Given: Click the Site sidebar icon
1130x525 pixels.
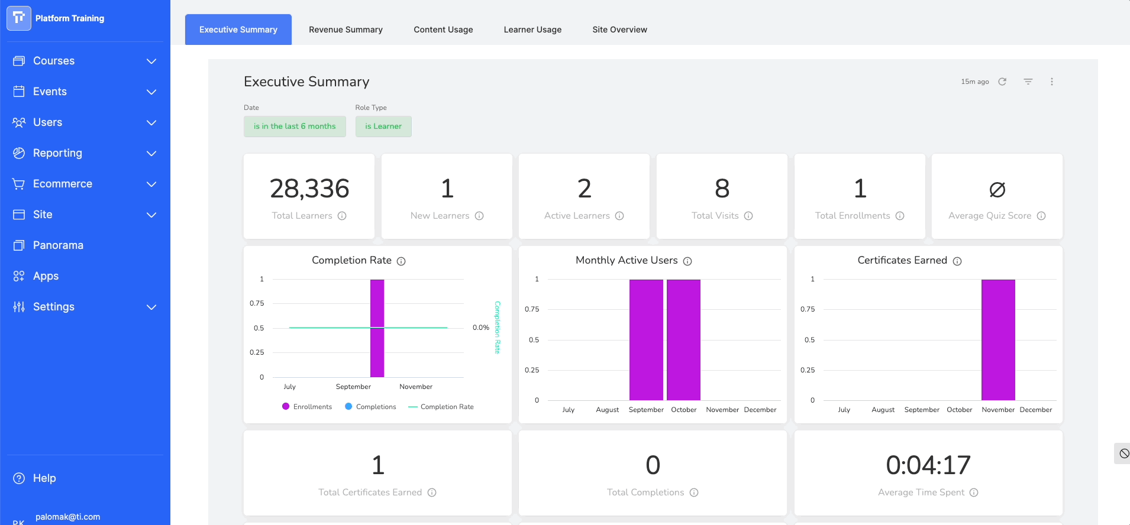Looking at the screenshot, I should coord(19,215).
